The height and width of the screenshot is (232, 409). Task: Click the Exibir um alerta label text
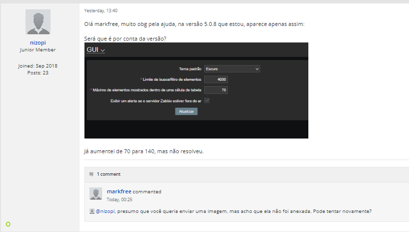pyautogui.click(x=156, y=101)
